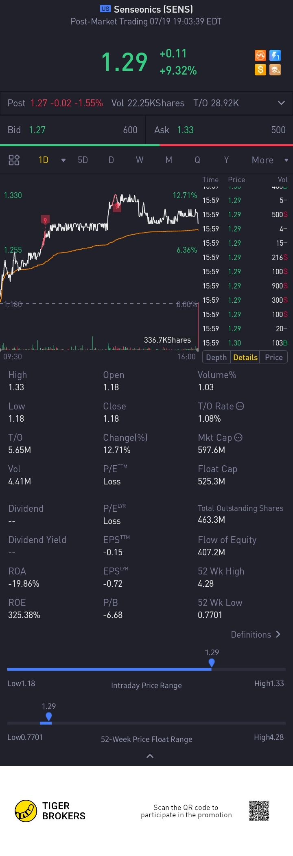This screenshot has width=293, height=856.
Task: Open the chart layout grid icon
Action: (x=14, y=160)
